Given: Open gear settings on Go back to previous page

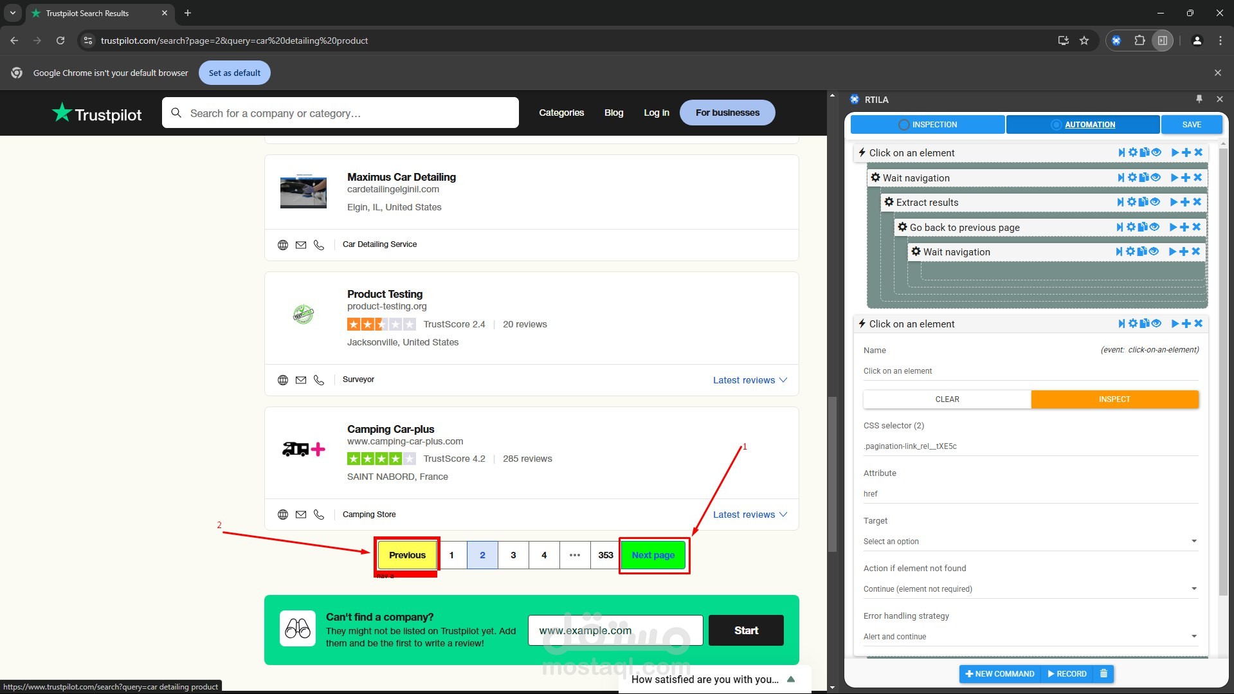Looking at the screenshot, I should (1131, 227).
